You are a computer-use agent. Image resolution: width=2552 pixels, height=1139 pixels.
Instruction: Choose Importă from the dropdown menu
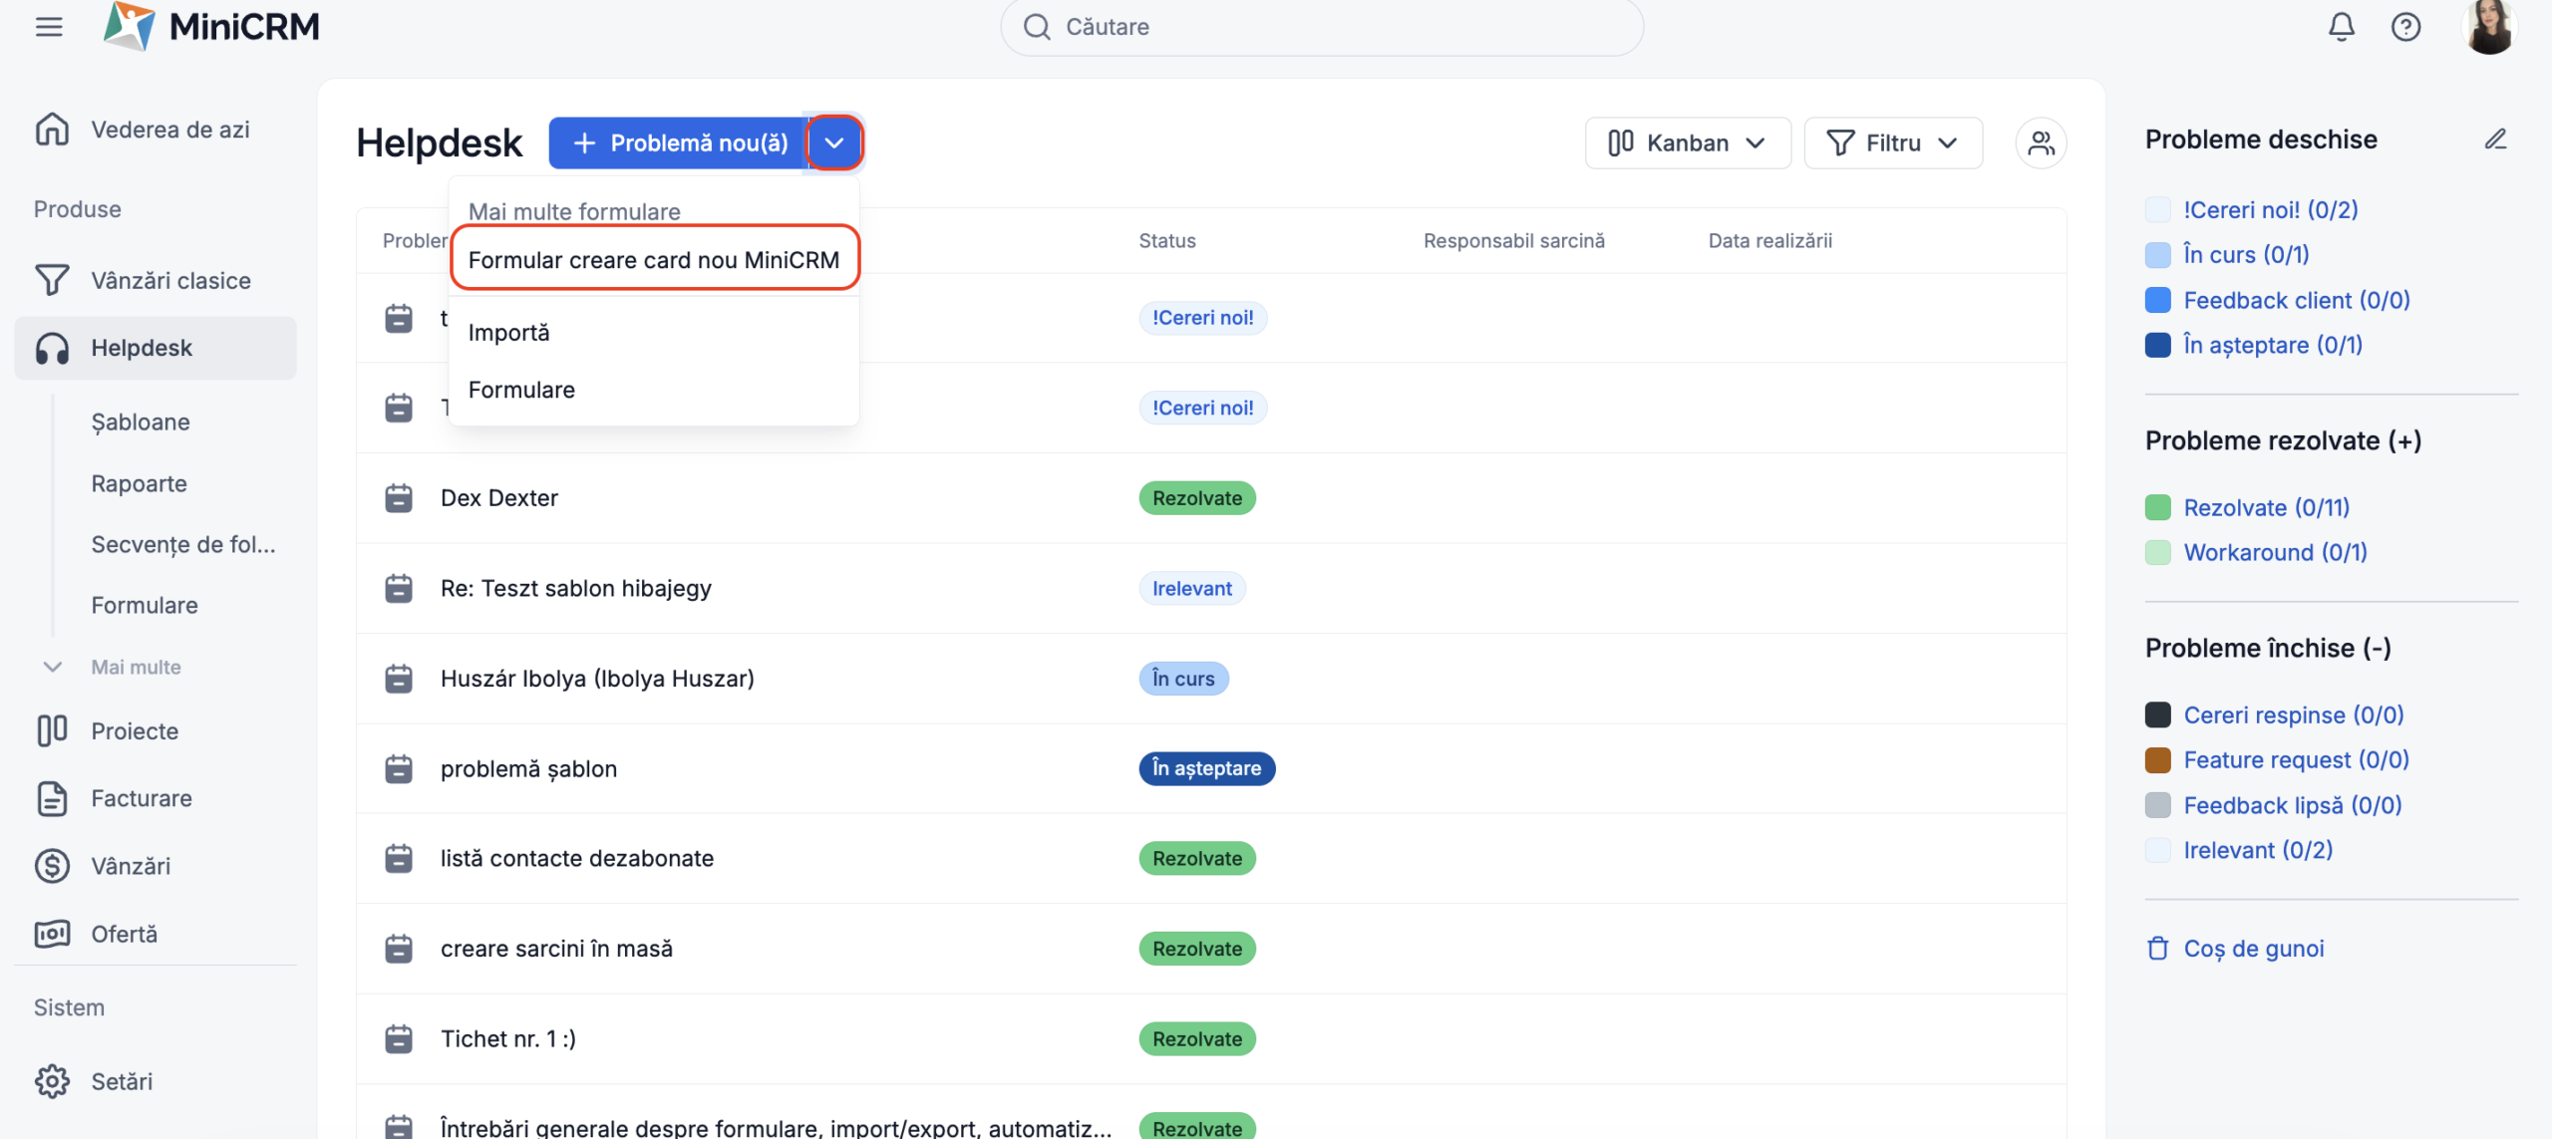(509, 333)
